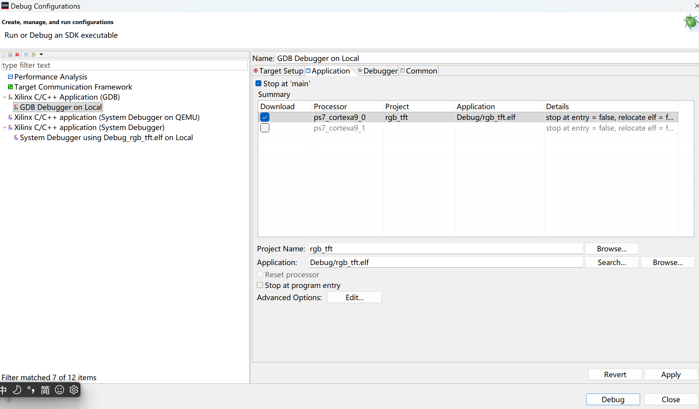This screenshot has width=699, height=409.
Task: Click the Close button at bottom right
Action: (x=671, y=399)
